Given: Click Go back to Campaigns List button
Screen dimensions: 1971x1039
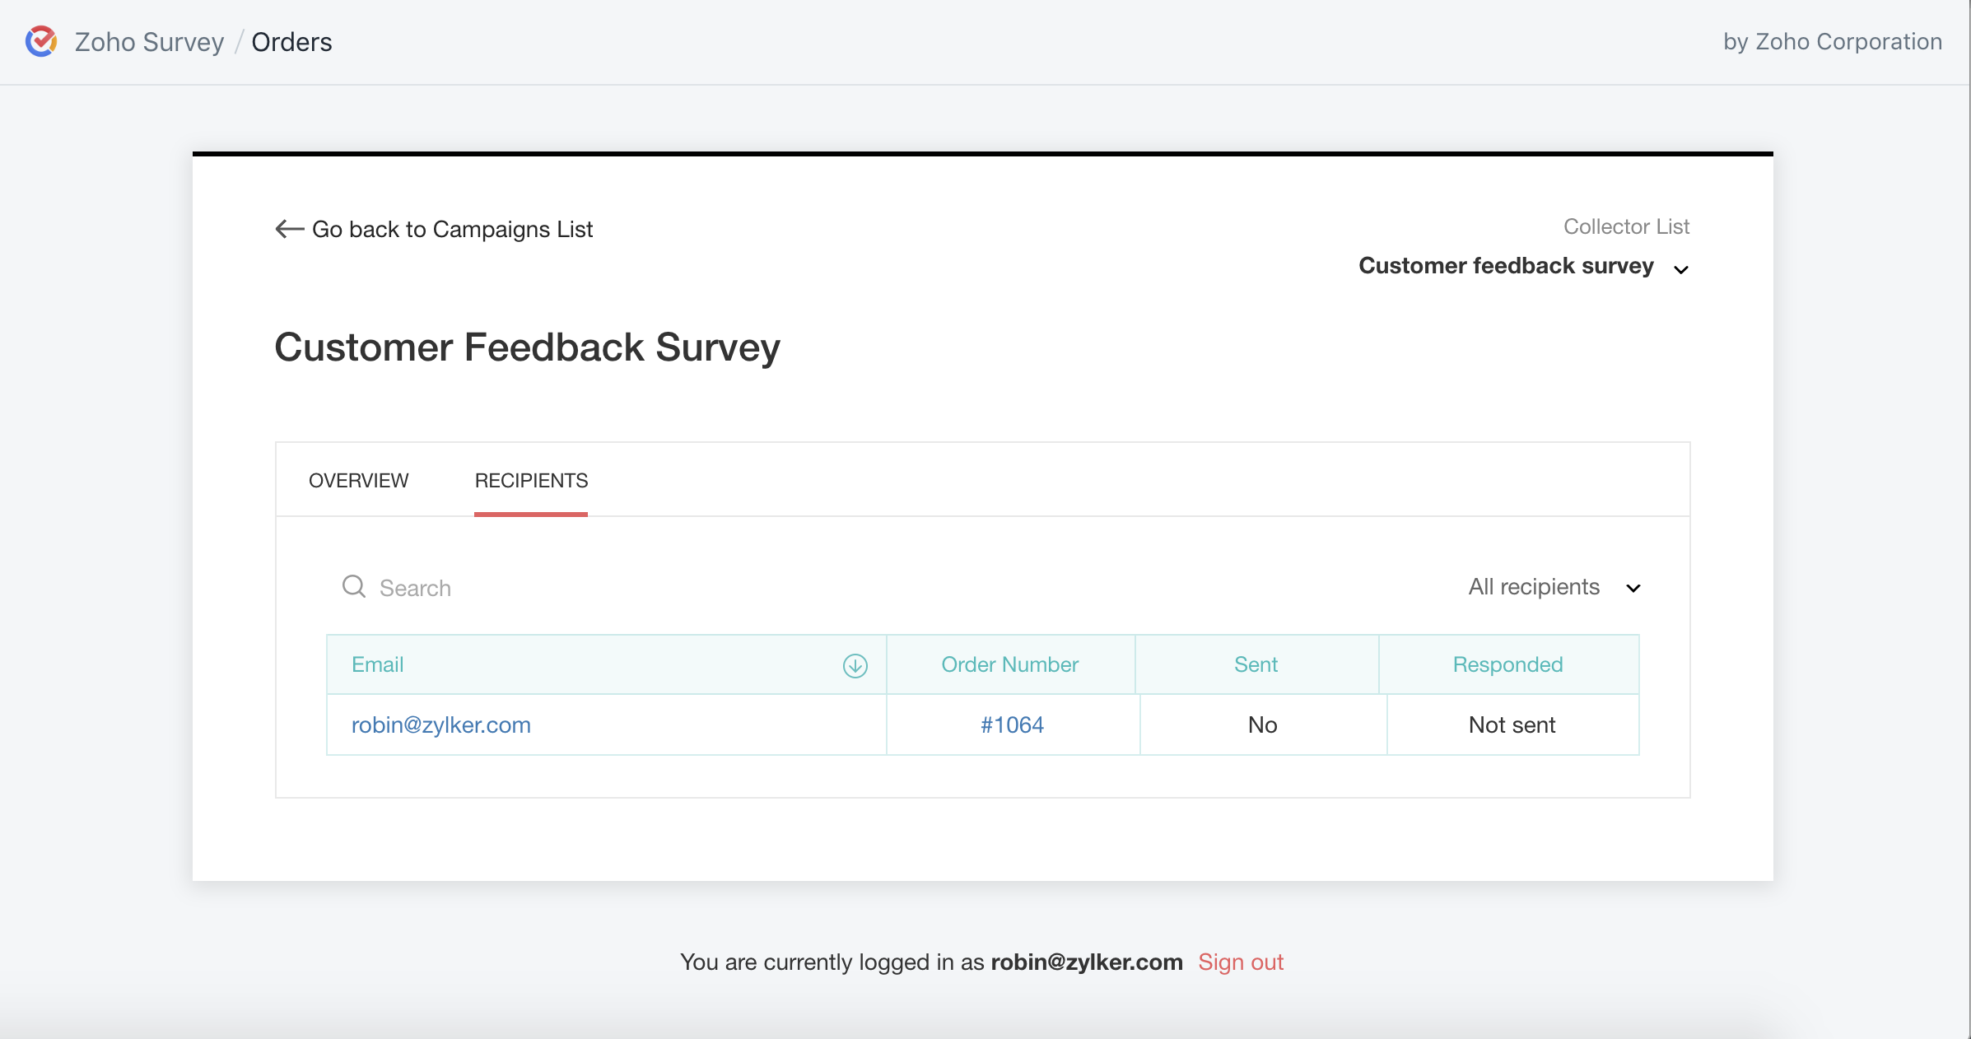Looking at the screenshot, I should click(x=433, y=228).
